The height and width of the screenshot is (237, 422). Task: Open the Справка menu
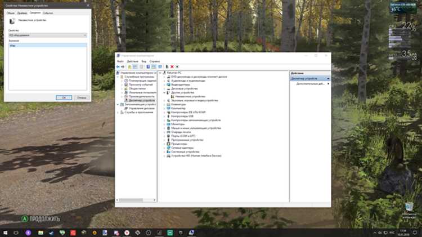[155, 61]
